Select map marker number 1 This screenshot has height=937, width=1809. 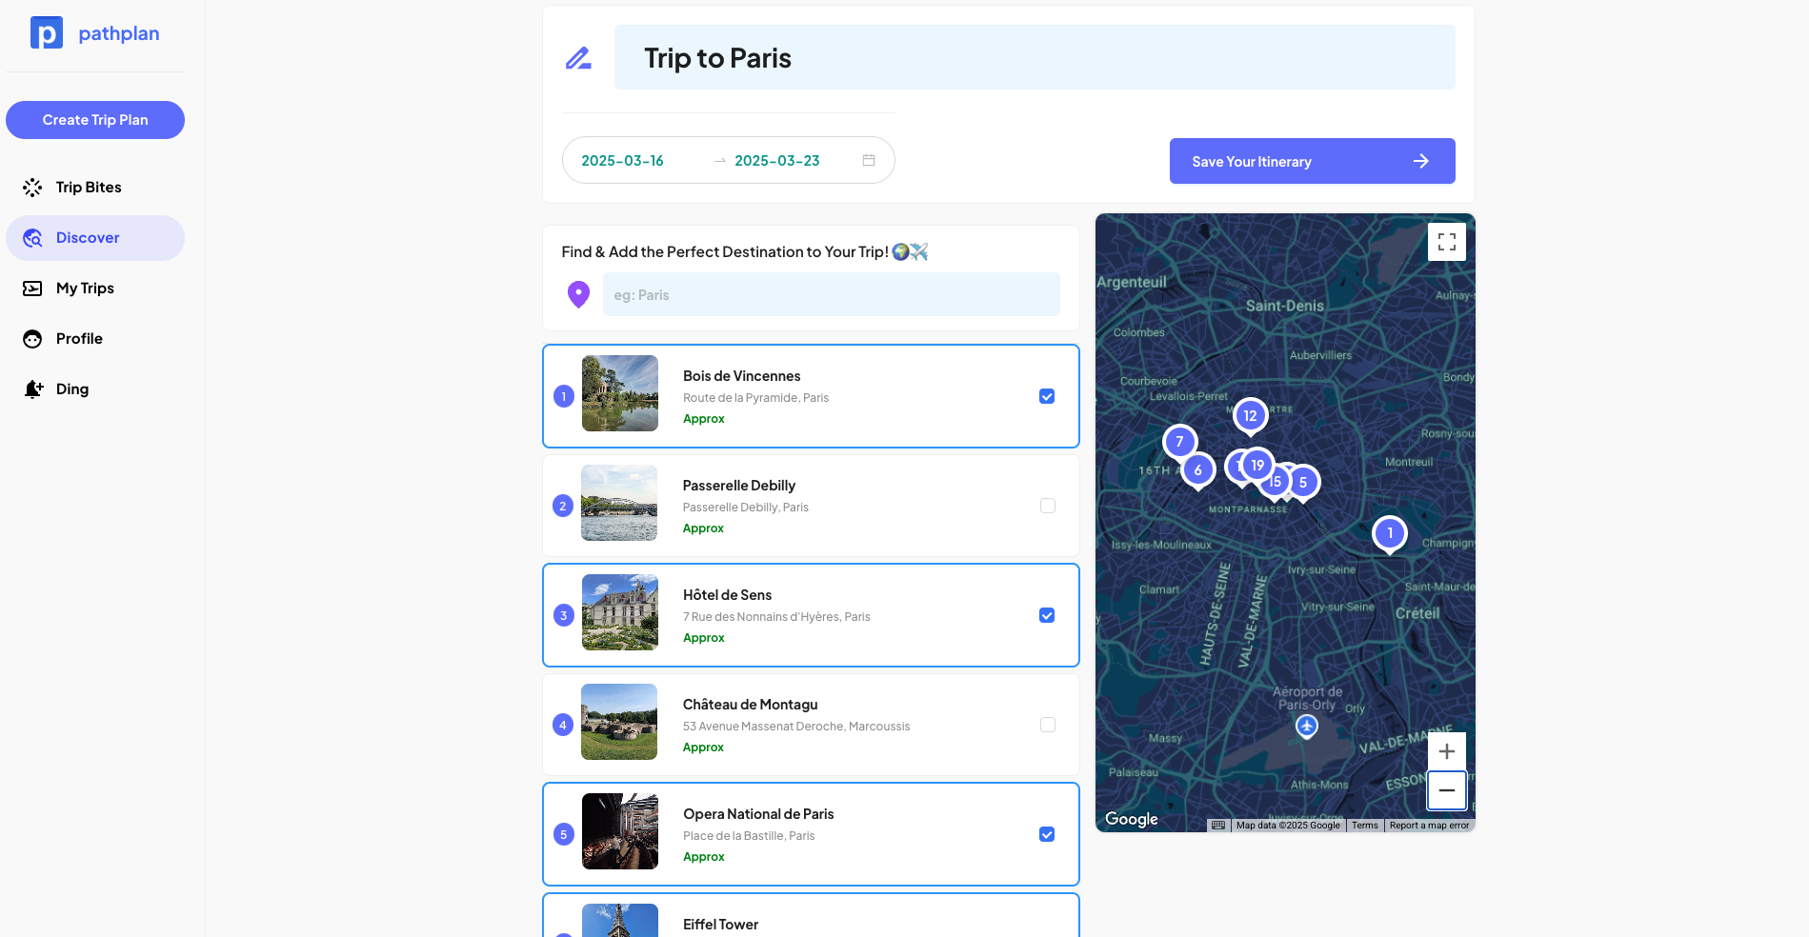click(1390, 534)
